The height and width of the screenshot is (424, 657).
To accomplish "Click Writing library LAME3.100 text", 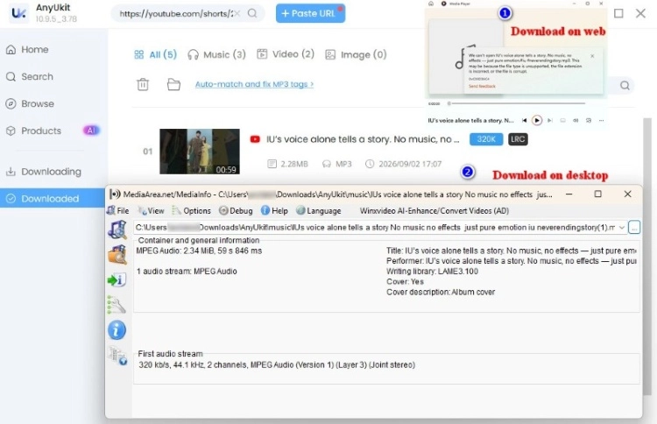I will coord(432,271).
